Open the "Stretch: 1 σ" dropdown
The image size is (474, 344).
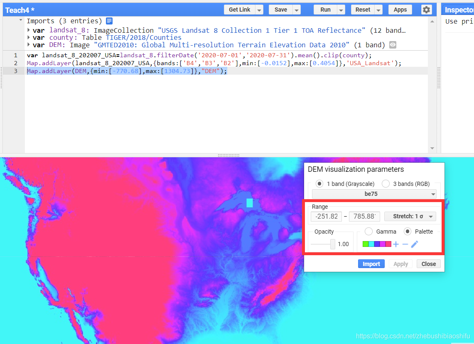coord(410,216)
